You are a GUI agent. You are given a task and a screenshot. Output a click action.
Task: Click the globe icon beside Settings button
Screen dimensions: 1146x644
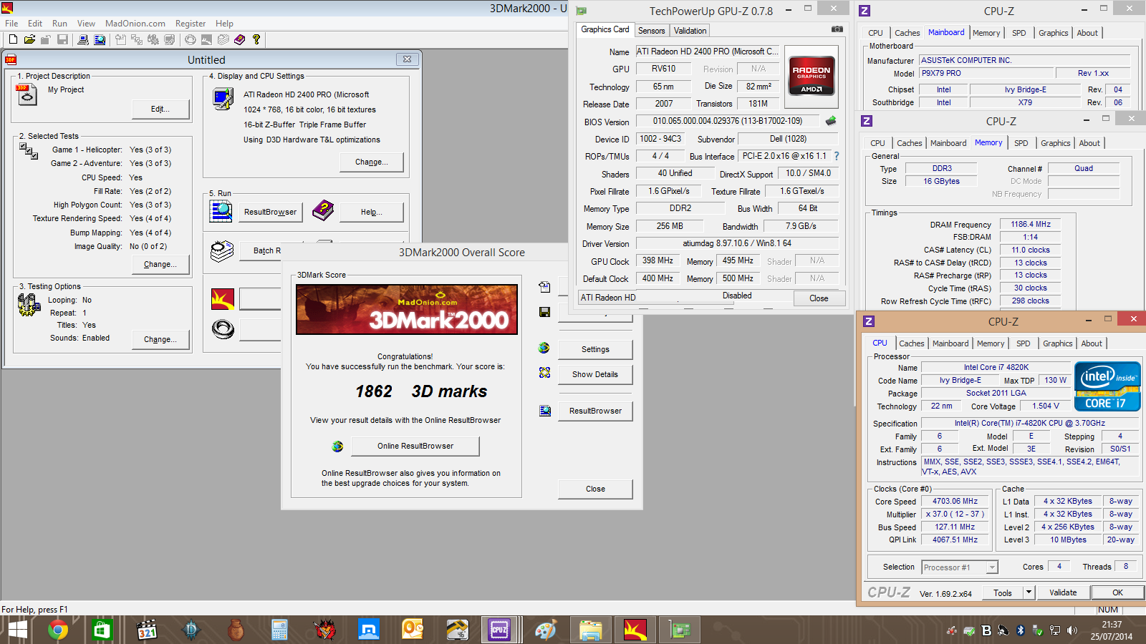(544, 348)
